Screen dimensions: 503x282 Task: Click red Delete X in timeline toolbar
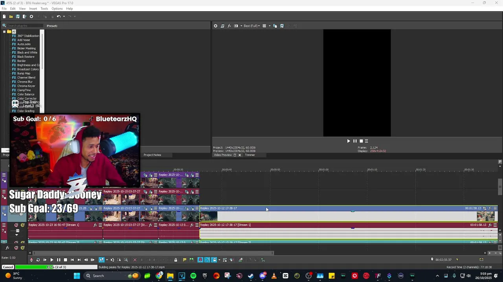[x=135, y=260]
